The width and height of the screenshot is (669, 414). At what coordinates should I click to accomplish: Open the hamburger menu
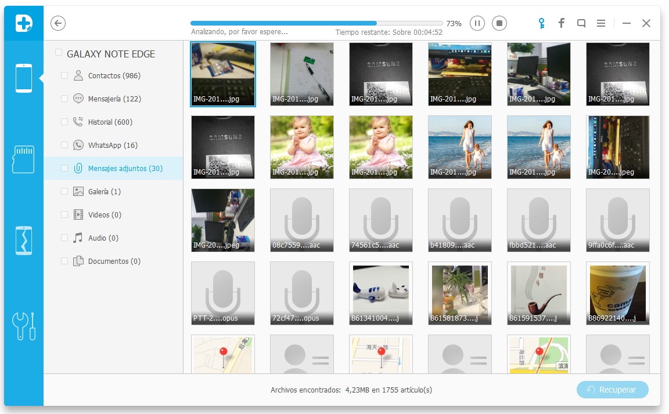pos(601,23)
